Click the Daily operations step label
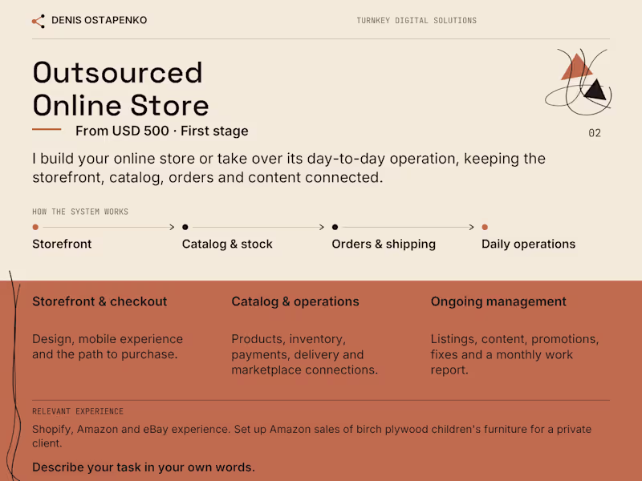The width and height of the screenshot is (642, 481). pyautogui.click(x=528, y=245)
